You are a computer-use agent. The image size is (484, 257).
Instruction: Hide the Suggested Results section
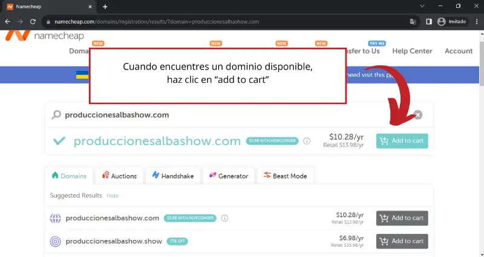click(113, 195)
